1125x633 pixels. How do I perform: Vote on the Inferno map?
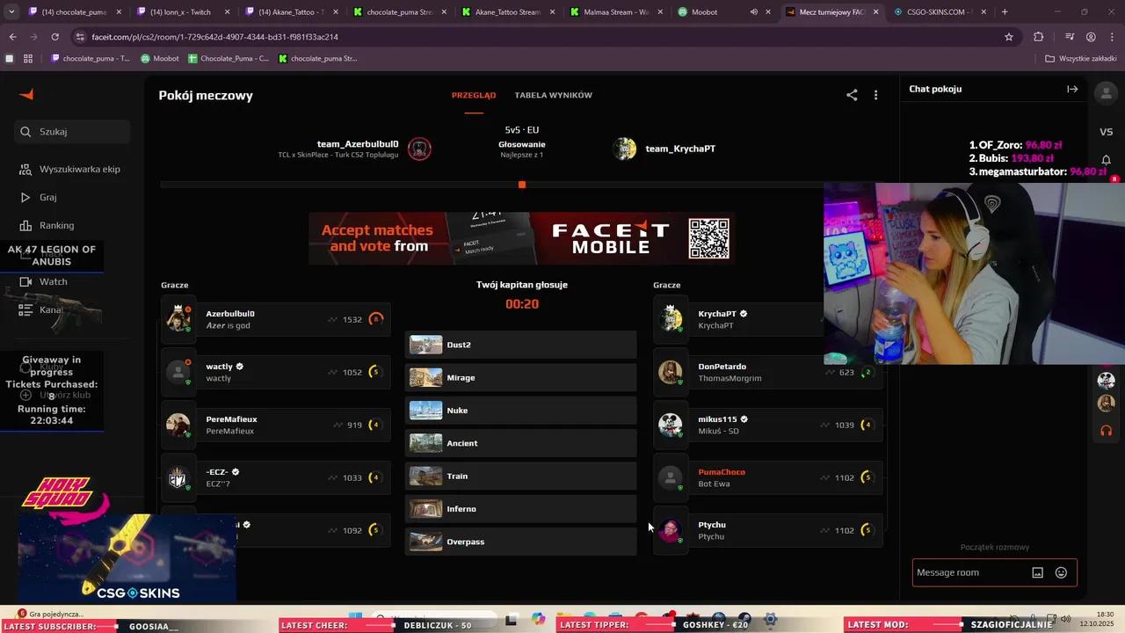pyautogui.click(x=521, y=509)
